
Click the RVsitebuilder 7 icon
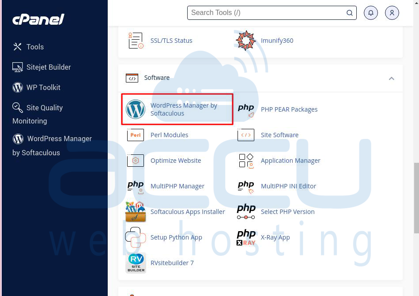pos(136,263)
